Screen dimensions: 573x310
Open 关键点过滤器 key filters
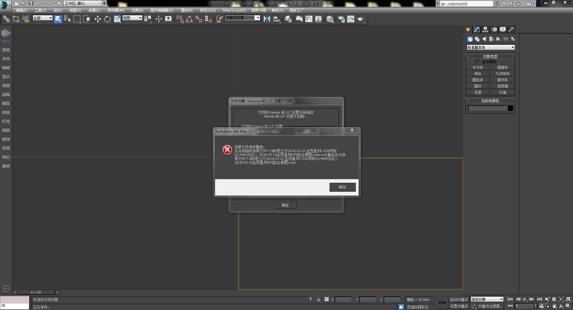coord(490,306)
